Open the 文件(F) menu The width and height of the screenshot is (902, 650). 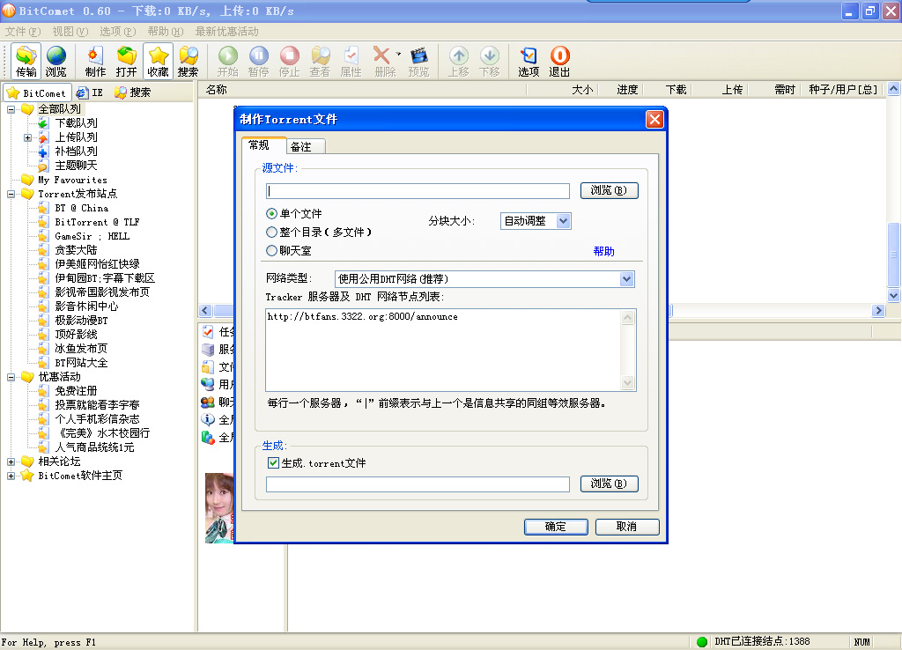tap(23, 32)
